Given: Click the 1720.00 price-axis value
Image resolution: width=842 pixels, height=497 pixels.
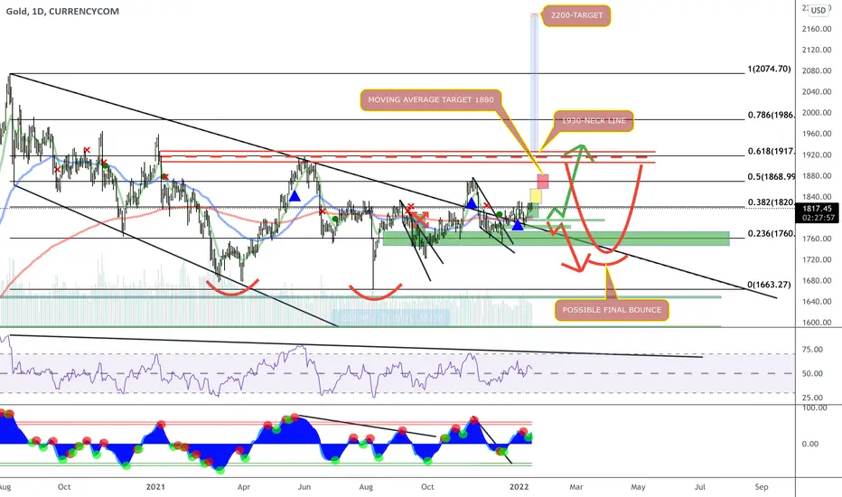Looking at the screenshot, I should pos(816,259).
